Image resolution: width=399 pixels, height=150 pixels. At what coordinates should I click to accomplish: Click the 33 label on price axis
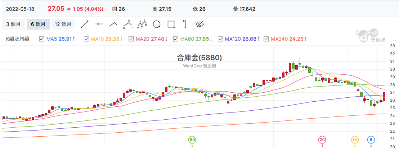pos(392,46)
